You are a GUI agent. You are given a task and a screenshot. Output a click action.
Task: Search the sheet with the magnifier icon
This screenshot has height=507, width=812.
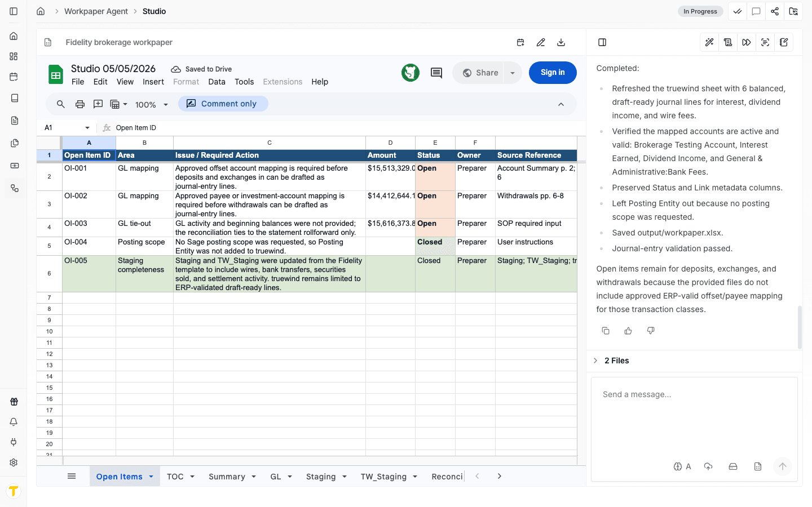[61, 104]
